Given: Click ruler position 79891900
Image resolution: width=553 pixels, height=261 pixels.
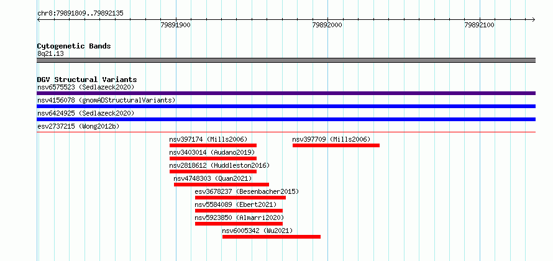Looking at the screenshot, I should pos(175,25).
